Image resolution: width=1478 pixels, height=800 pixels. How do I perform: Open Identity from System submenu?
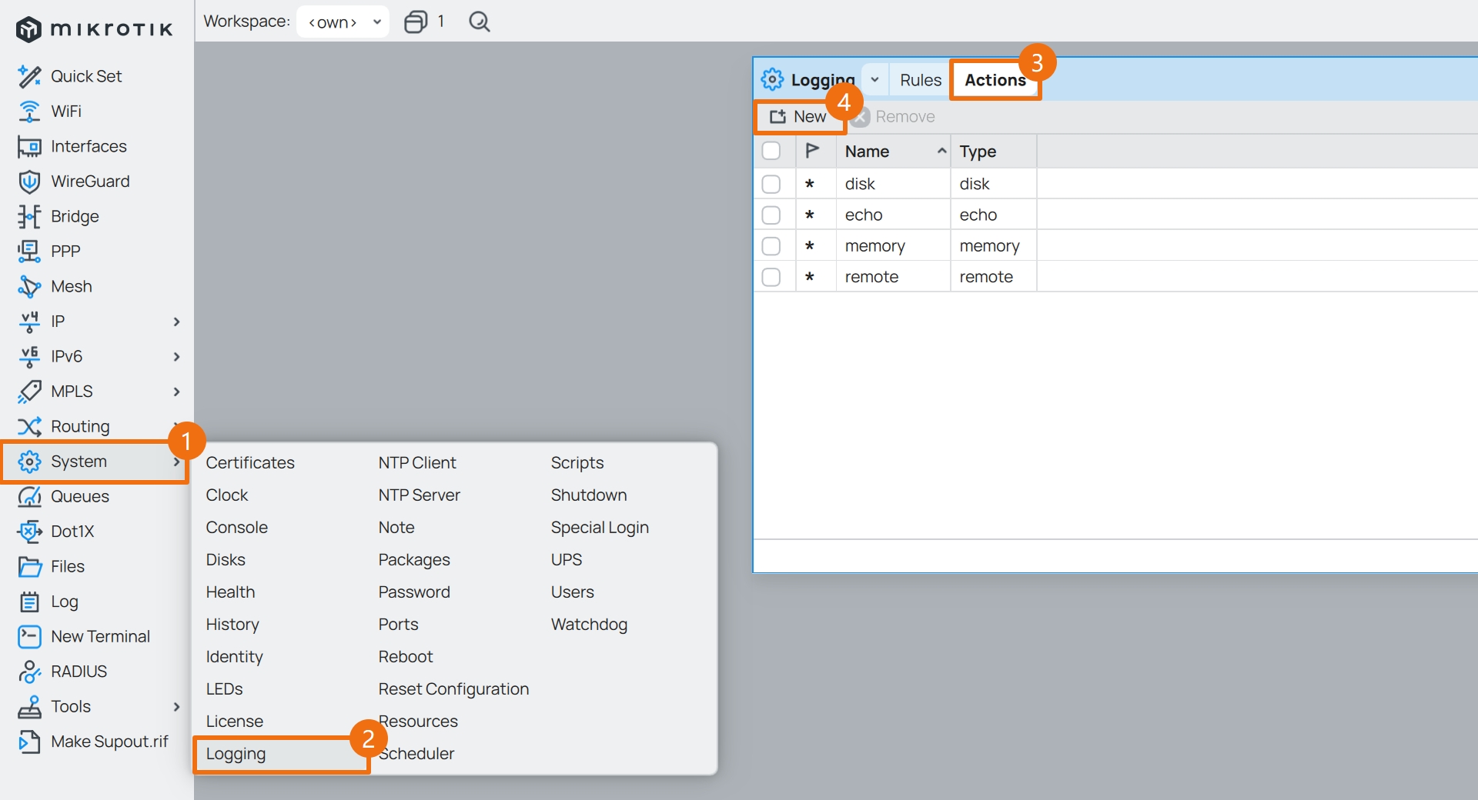point(234,657)
